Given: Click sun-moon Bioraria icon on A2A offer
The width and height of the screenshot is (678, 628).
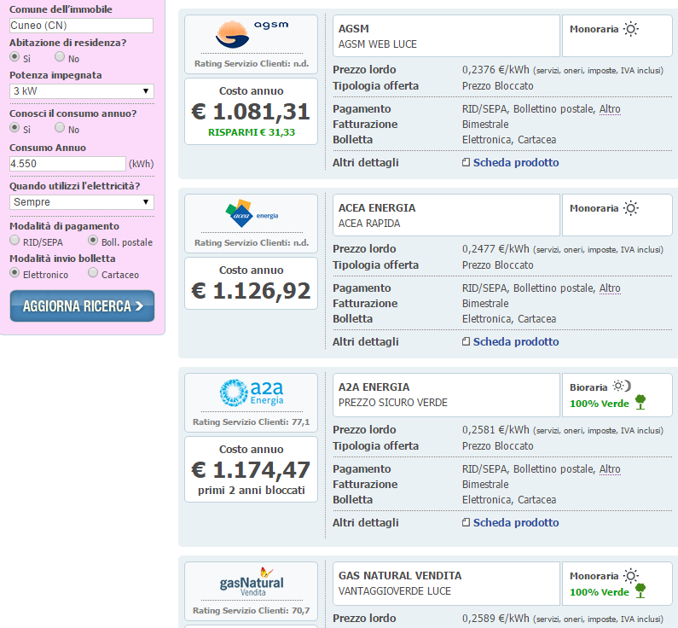Looking at the screenshot, I should [x=623, y=386].
